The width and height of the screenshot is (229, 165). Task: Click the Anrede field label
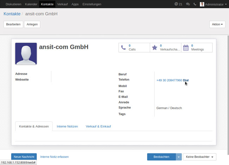click(x=124, y=102)
